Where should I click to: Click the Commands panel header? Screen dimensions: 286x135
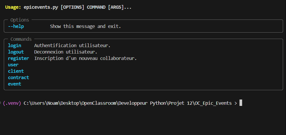pos(21,39)
